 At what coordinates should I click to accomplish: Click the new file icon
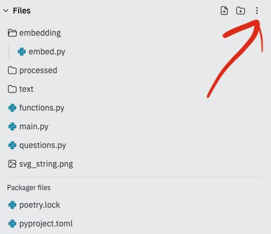click(x=224, y=11)
